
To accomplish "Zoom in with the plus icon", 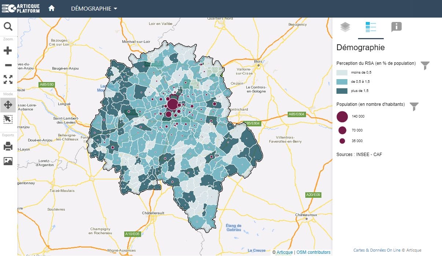I will click(x=8, y=51).
